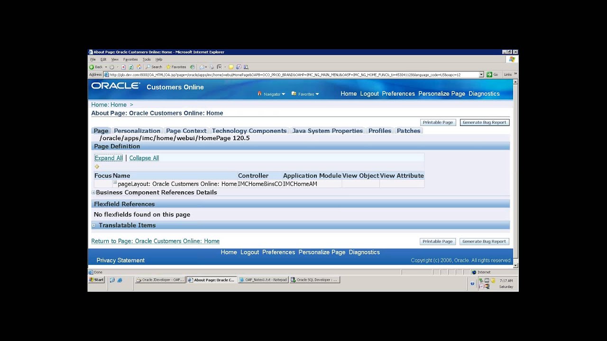This screenshot has height=341, width=607.
Task: Click the browser Home house icon
Action: [x=139, y=67]
